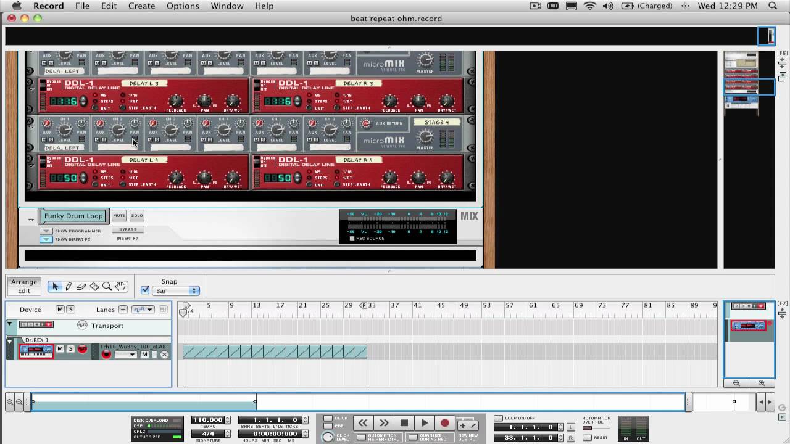Toggle Loop On/Off
Viewport: 790px width, 444px height.
[x=498, y=418]
